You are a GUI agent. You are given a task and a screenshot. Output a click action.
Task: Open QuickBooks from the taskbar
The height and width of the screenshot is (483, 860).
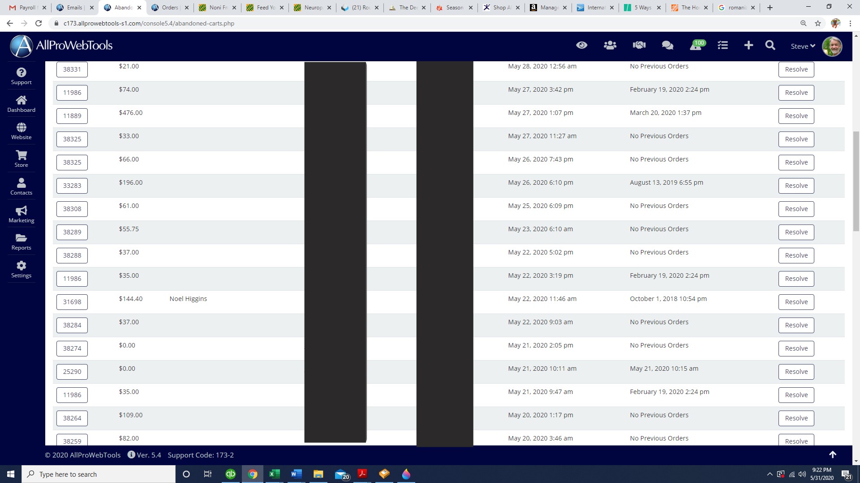point(230,474)
